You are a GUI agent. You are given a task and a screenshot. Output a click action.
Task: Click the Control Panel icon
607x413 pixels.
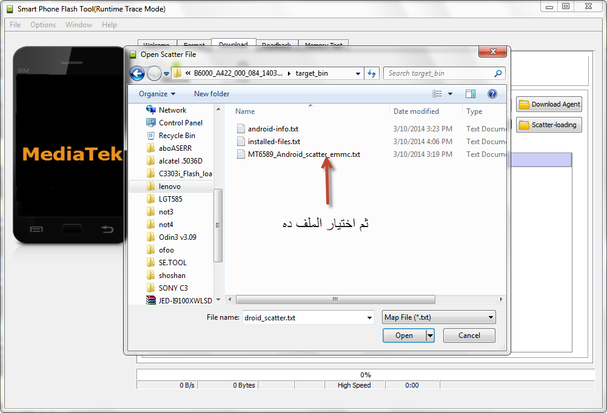coord(150,122)
